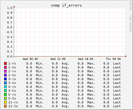
Task: Click the Wed 18:00 time axis label
Action: 86,59
